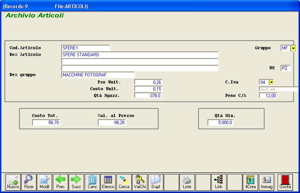This screenshot has height=193, width=300.
Task: Click the Archivio Articoli heading
Action: [35, 16]
